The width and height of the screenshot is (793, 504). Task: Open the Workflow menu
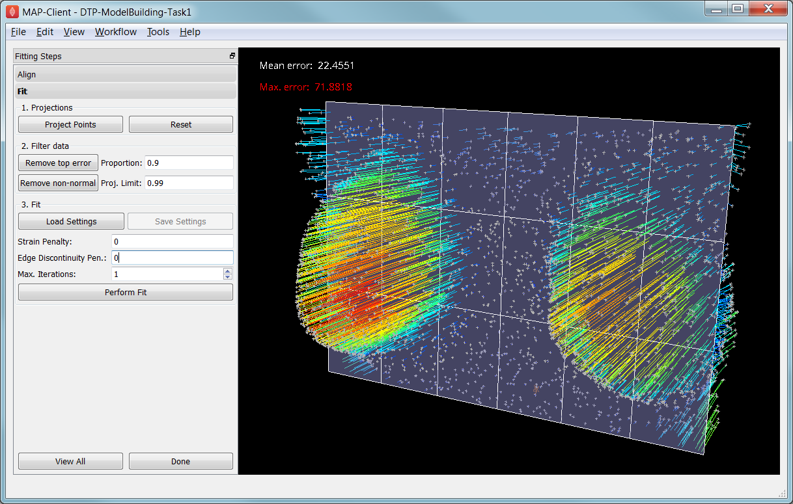116,32
